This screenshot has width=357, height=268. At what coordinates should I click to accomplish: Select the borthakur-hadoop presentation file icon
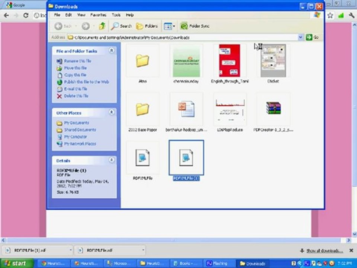pos(186,109)
